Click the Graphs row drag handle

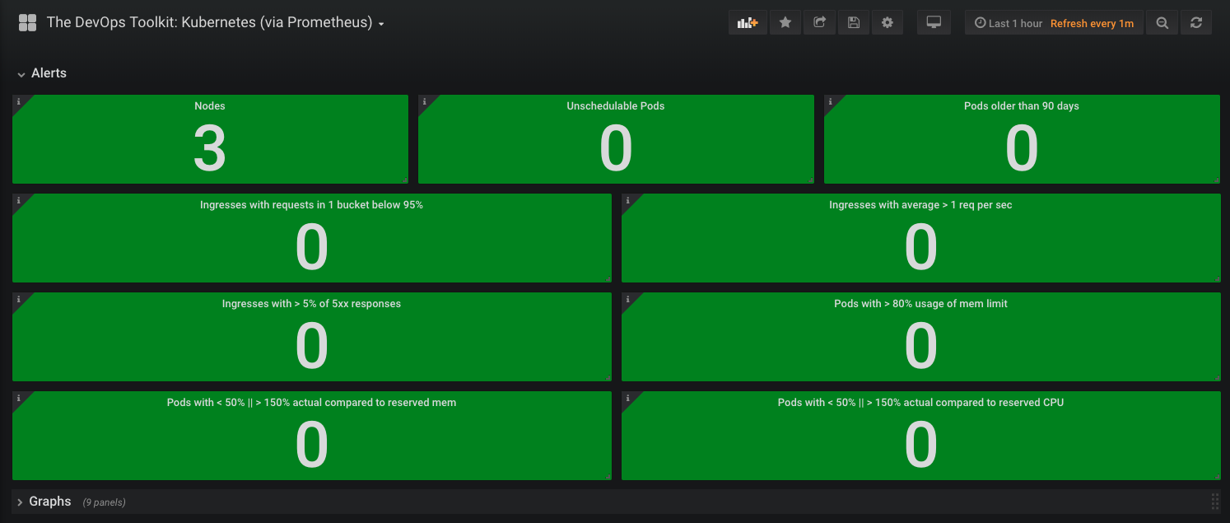point(1215,502)
